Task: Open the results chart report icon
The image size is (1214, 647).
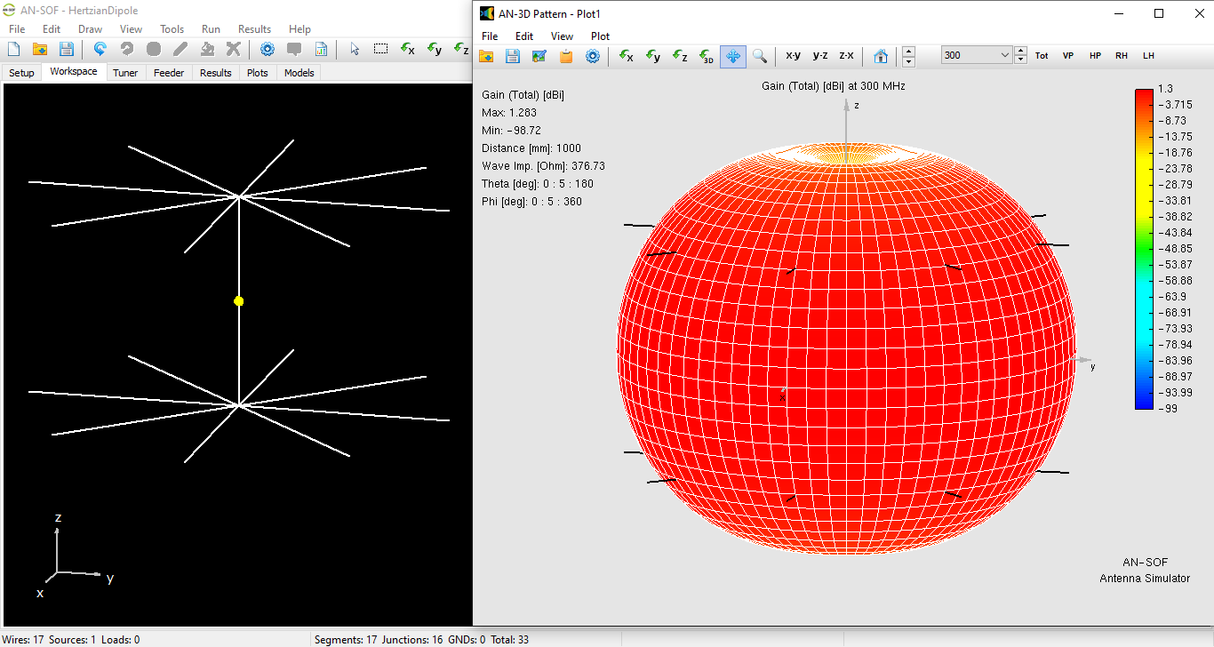Action: click(x=321, y=49)
